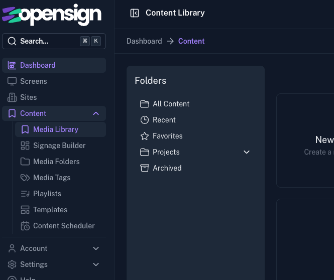
Task: Click the Sites building icon
Action: 12,97
